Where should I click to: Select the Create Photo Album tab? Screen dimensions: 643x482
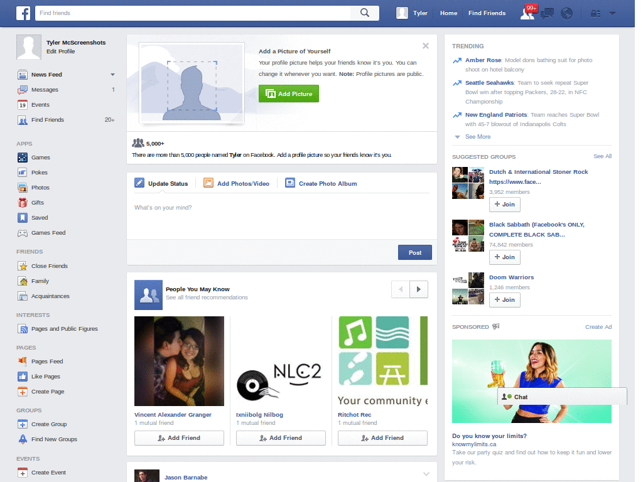(321, 183)
